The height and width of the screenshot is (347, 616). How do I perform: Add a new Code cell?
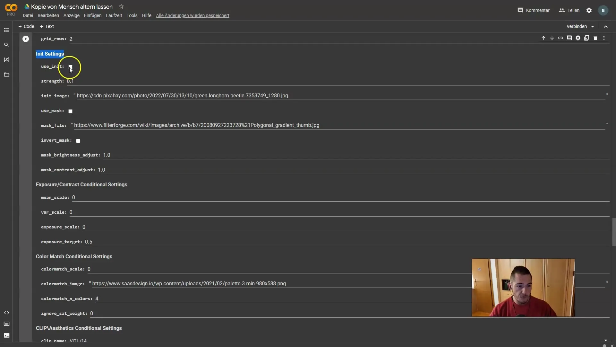pyautogui.click(x=26, y=26)
